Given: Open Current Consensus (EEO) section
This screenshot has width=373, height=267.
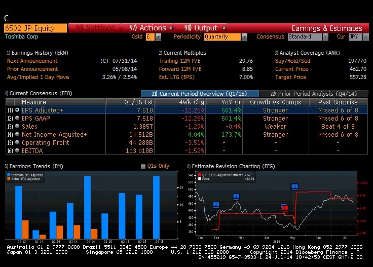Looking at the screenshot, I should point(39,93).
